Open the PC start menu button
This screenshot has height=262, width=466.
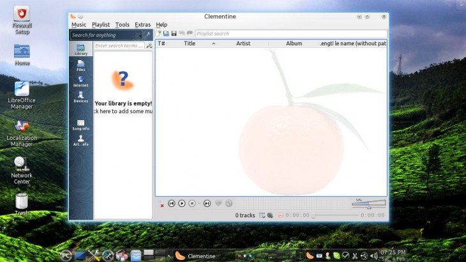66,256
